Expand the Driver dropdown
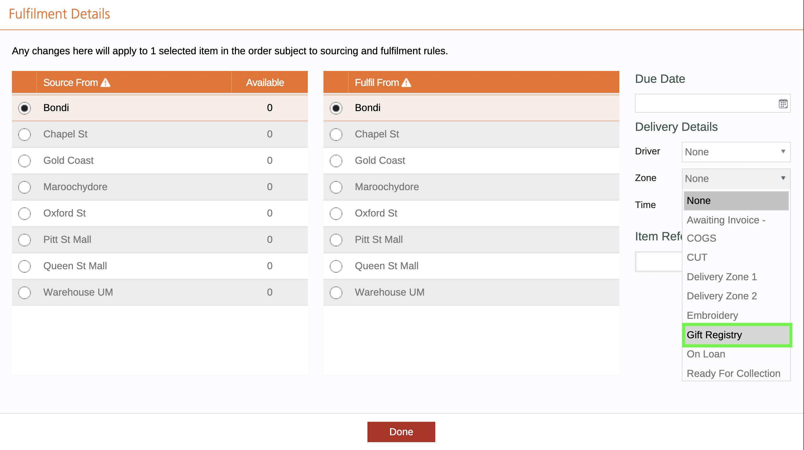Image resolution: width=804 pixels, height=450 pixels. pos(736,152)
